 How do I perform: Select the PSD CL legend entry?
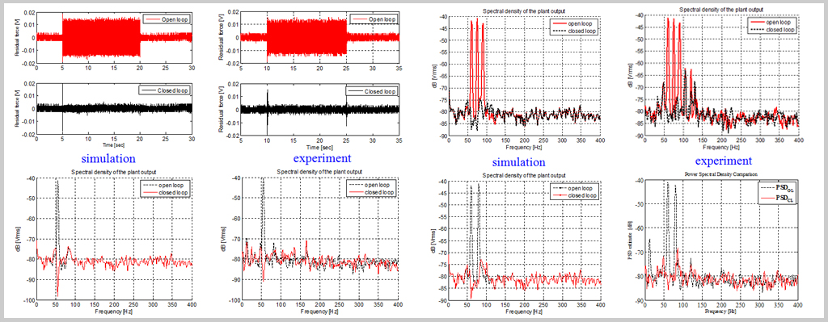[777, 199]
